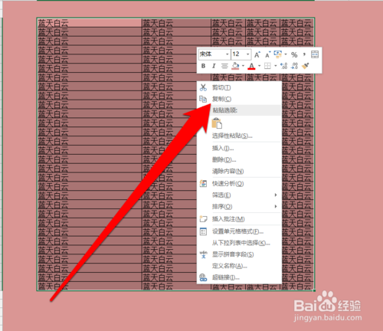This screenshot has height=331, width=383.
Task: Click the center align icon
Action: click(x=224, y=66)
